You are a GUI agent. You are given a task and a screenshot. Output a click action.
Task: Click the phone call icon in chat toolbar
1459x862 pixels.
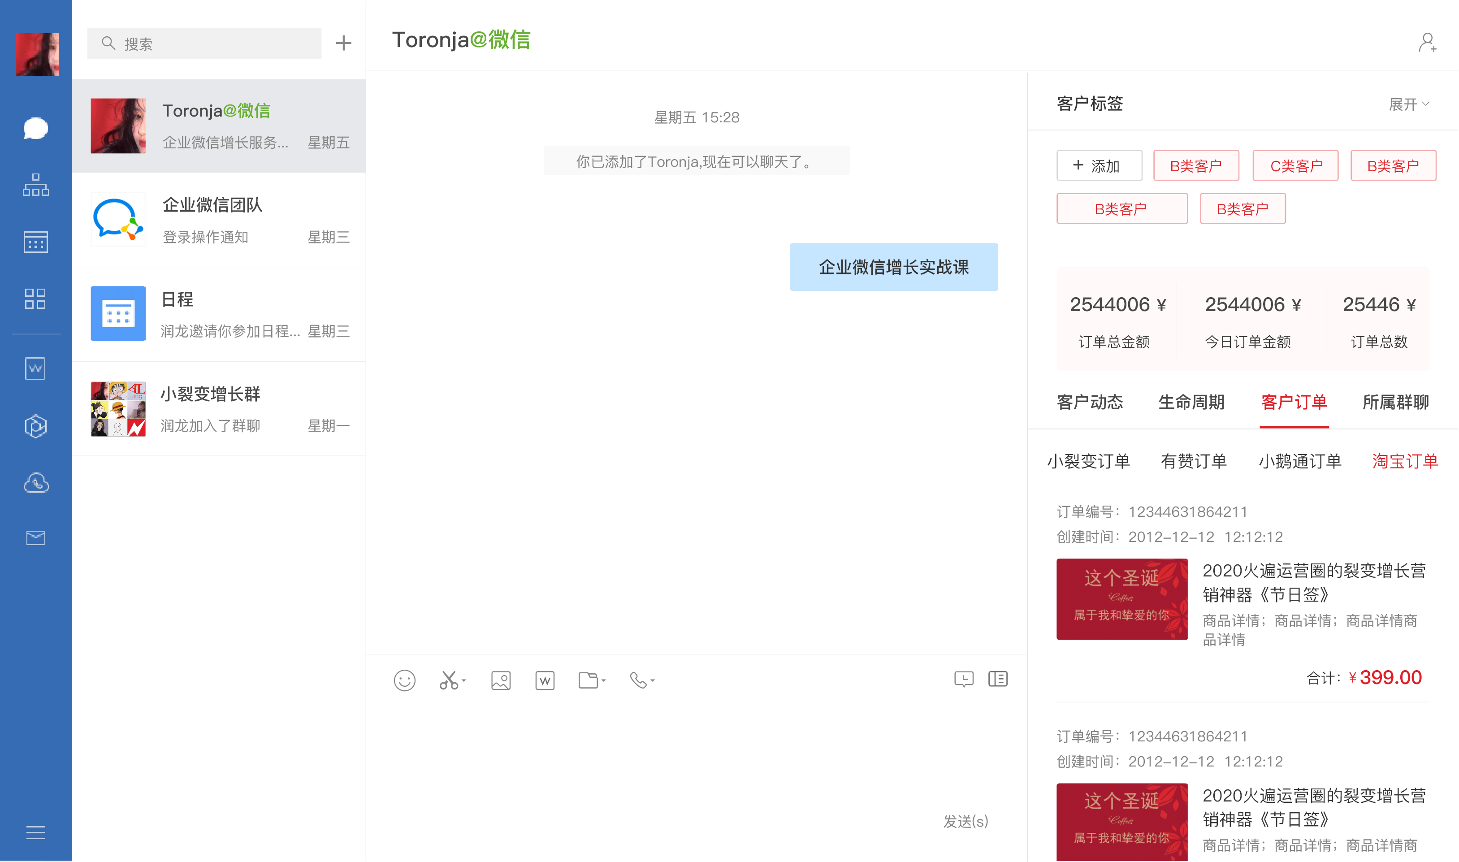(638, 680)
